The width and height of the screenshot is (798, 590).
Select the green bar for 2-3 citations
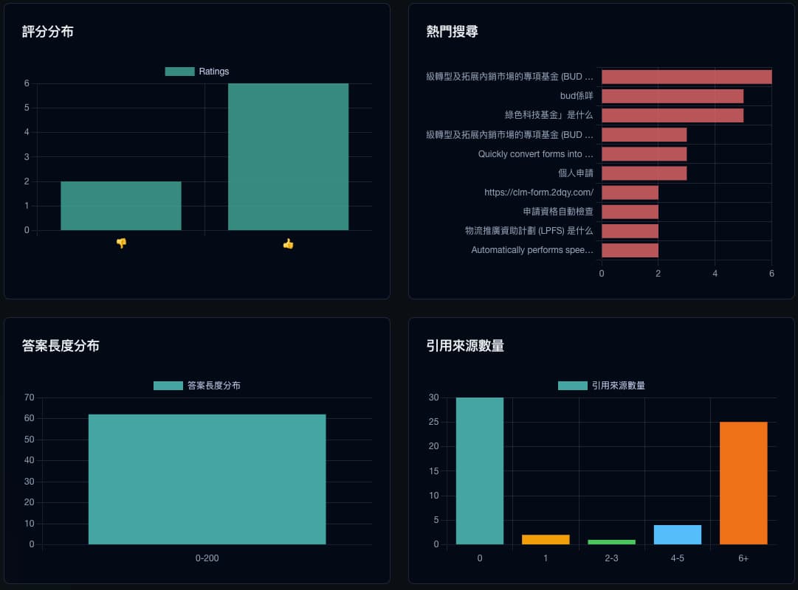tap(611, 542)
